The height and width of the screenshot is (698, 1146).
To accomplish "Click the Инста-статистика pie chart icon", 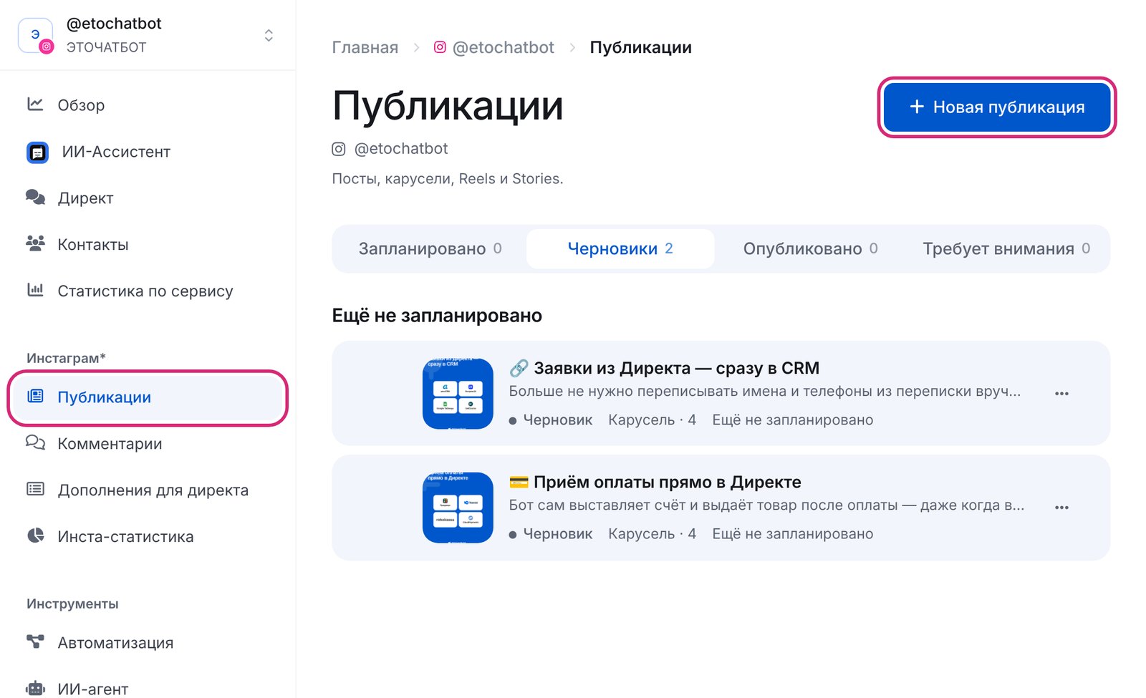I will pyautogui.click(x=35, y=535).
